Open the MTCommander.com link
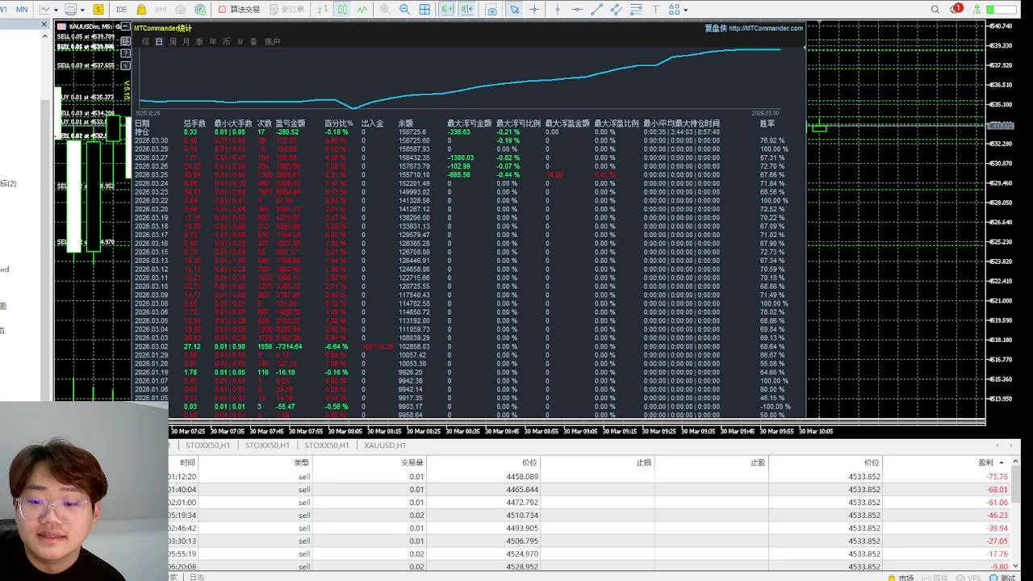 click(766, 28)
